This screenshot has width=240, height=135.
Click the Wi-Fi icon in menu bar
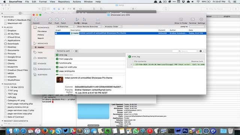tap(198, 1)
